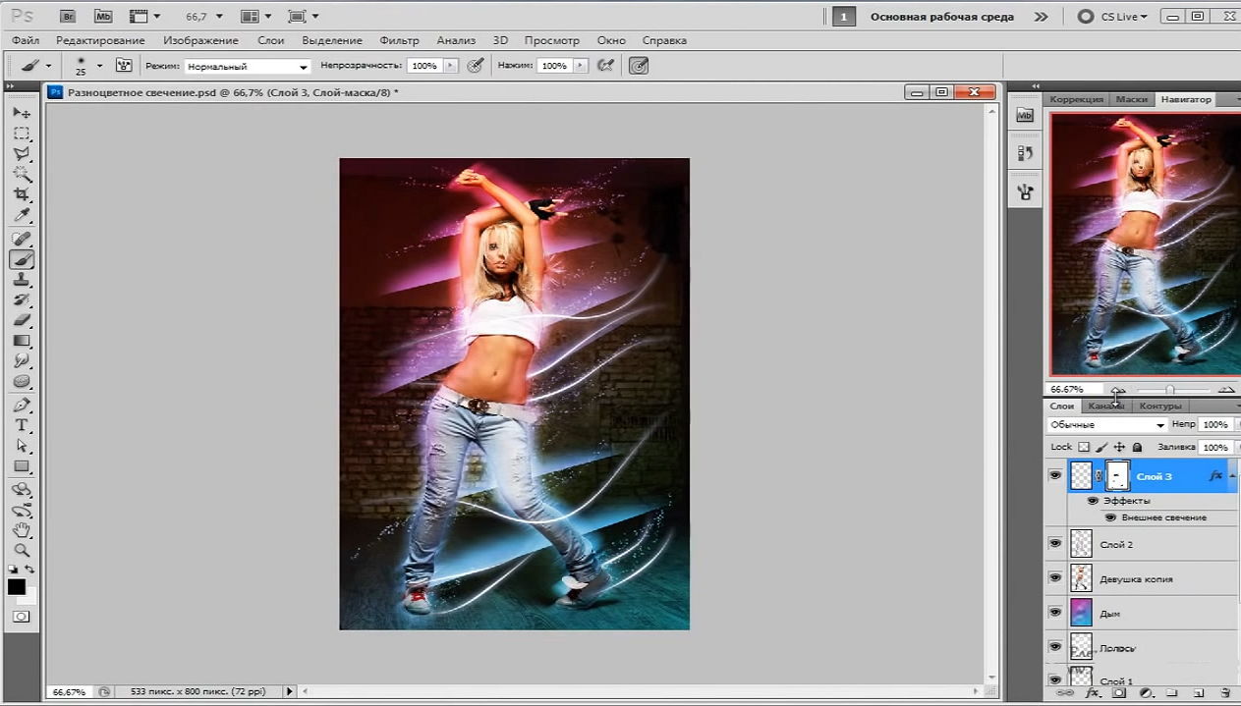
Task: Hide the Слой 2 layer
Action: (x=1055, y=543)
